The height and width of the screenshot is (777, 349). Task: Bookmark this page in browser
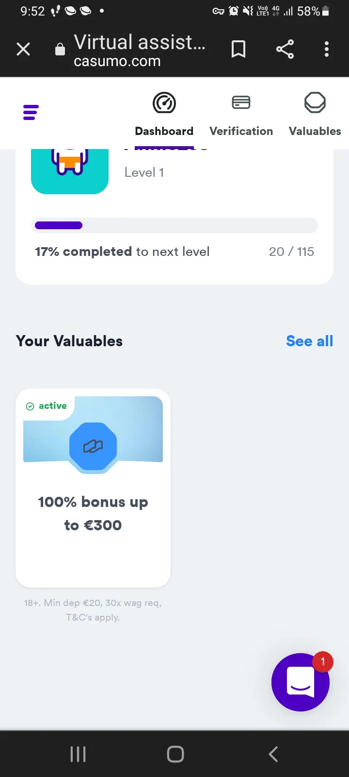[238, 49]
